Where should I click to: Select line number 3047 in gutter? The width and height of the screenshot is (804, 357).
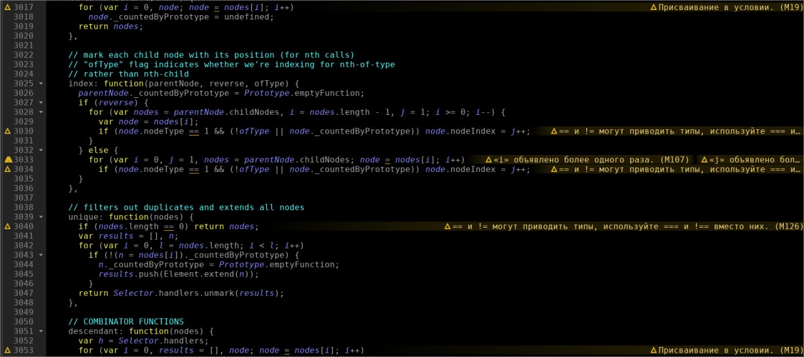(x=23, y=293)
